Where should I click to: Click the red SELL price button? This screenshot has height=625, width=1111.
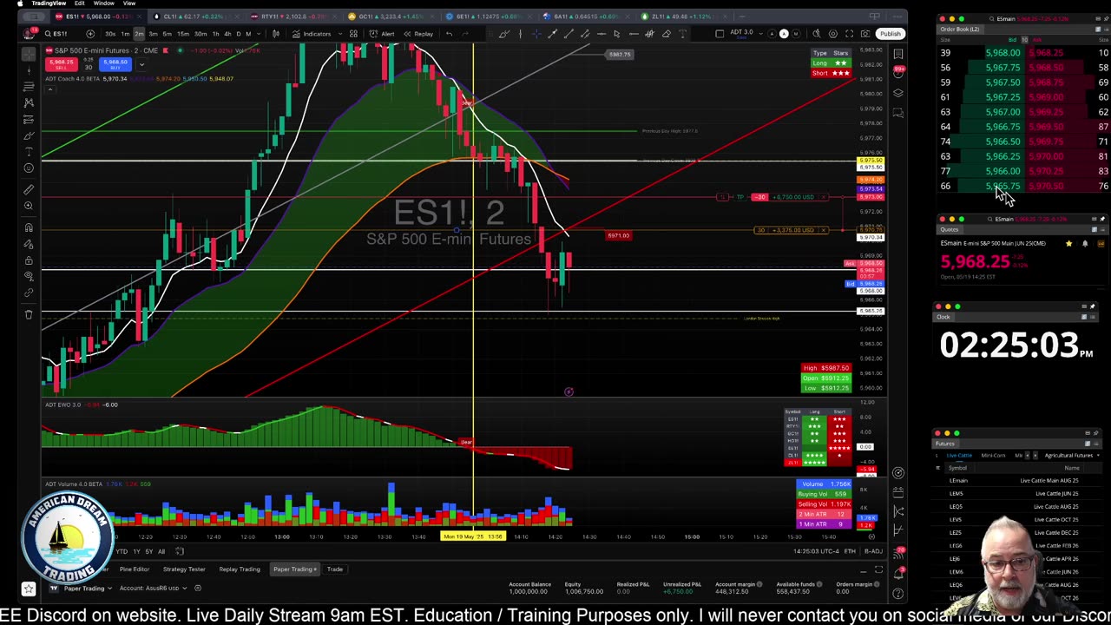[61, 63]
